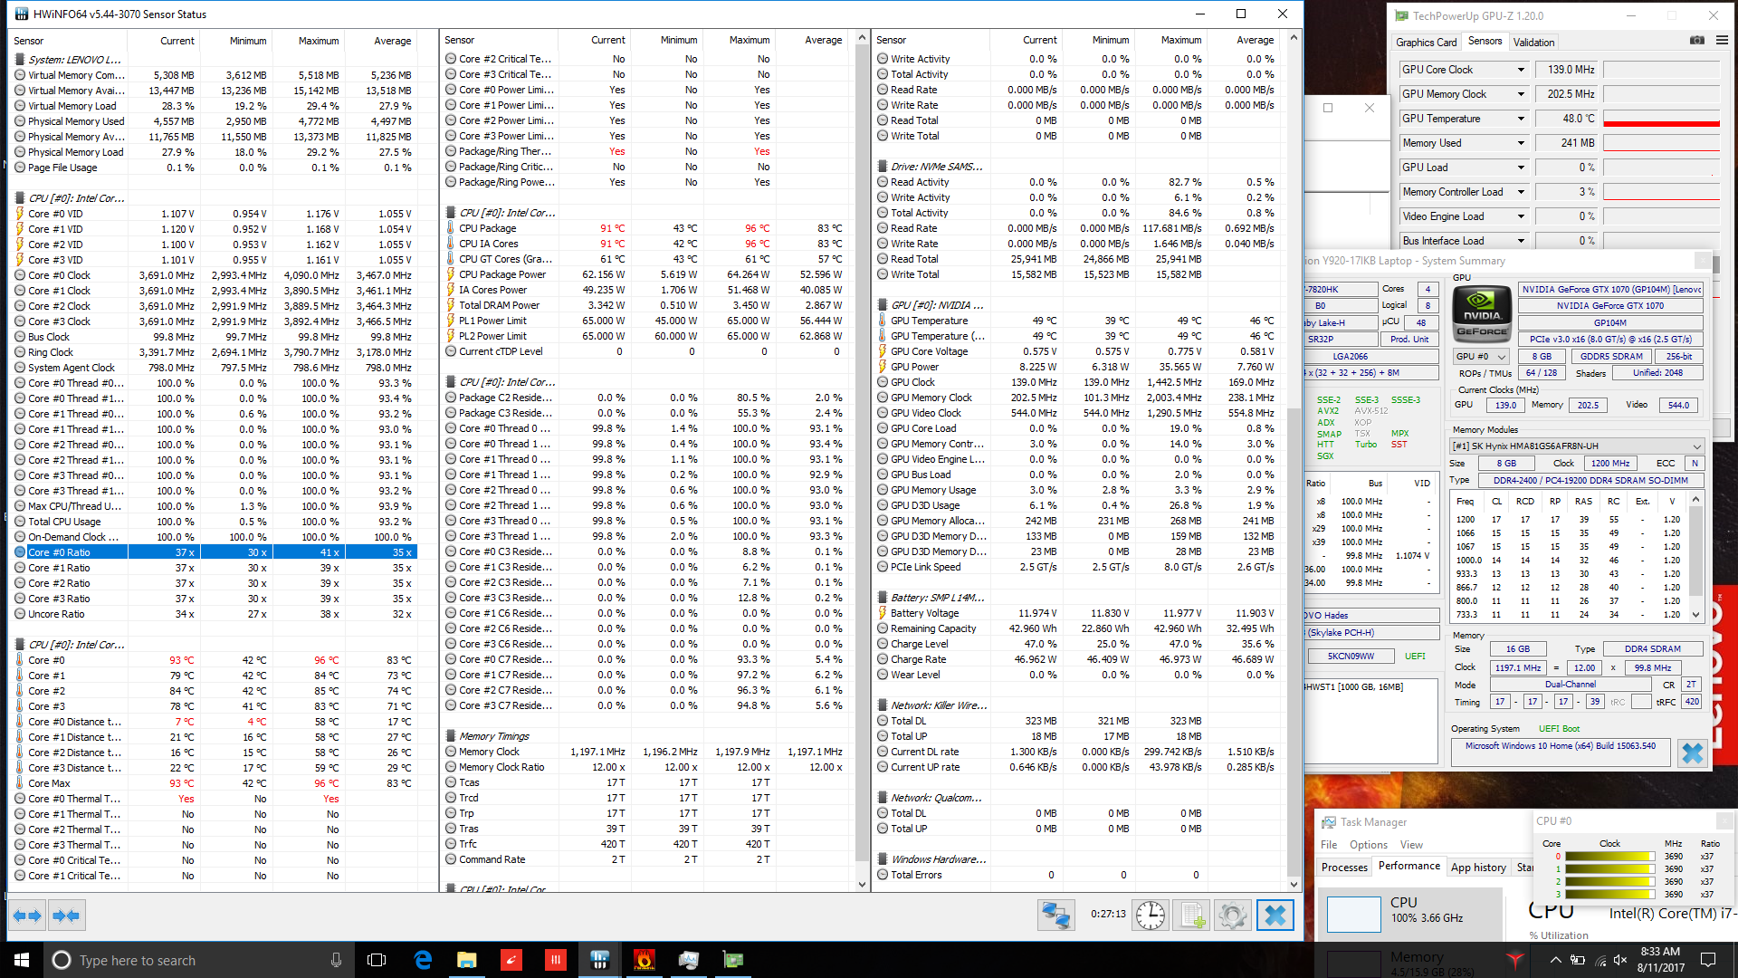Switch to Graphics Card tab
Viewport: 1738px width, 978px height.
(1426, 43)
